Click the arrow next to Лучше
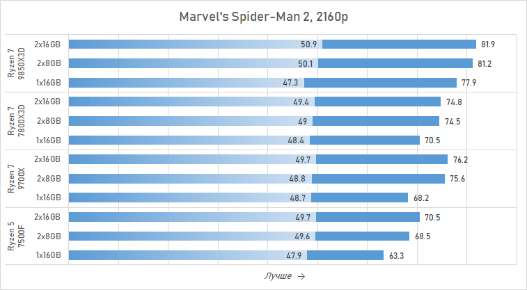The image size is (527, 290). tap(301, 276)
